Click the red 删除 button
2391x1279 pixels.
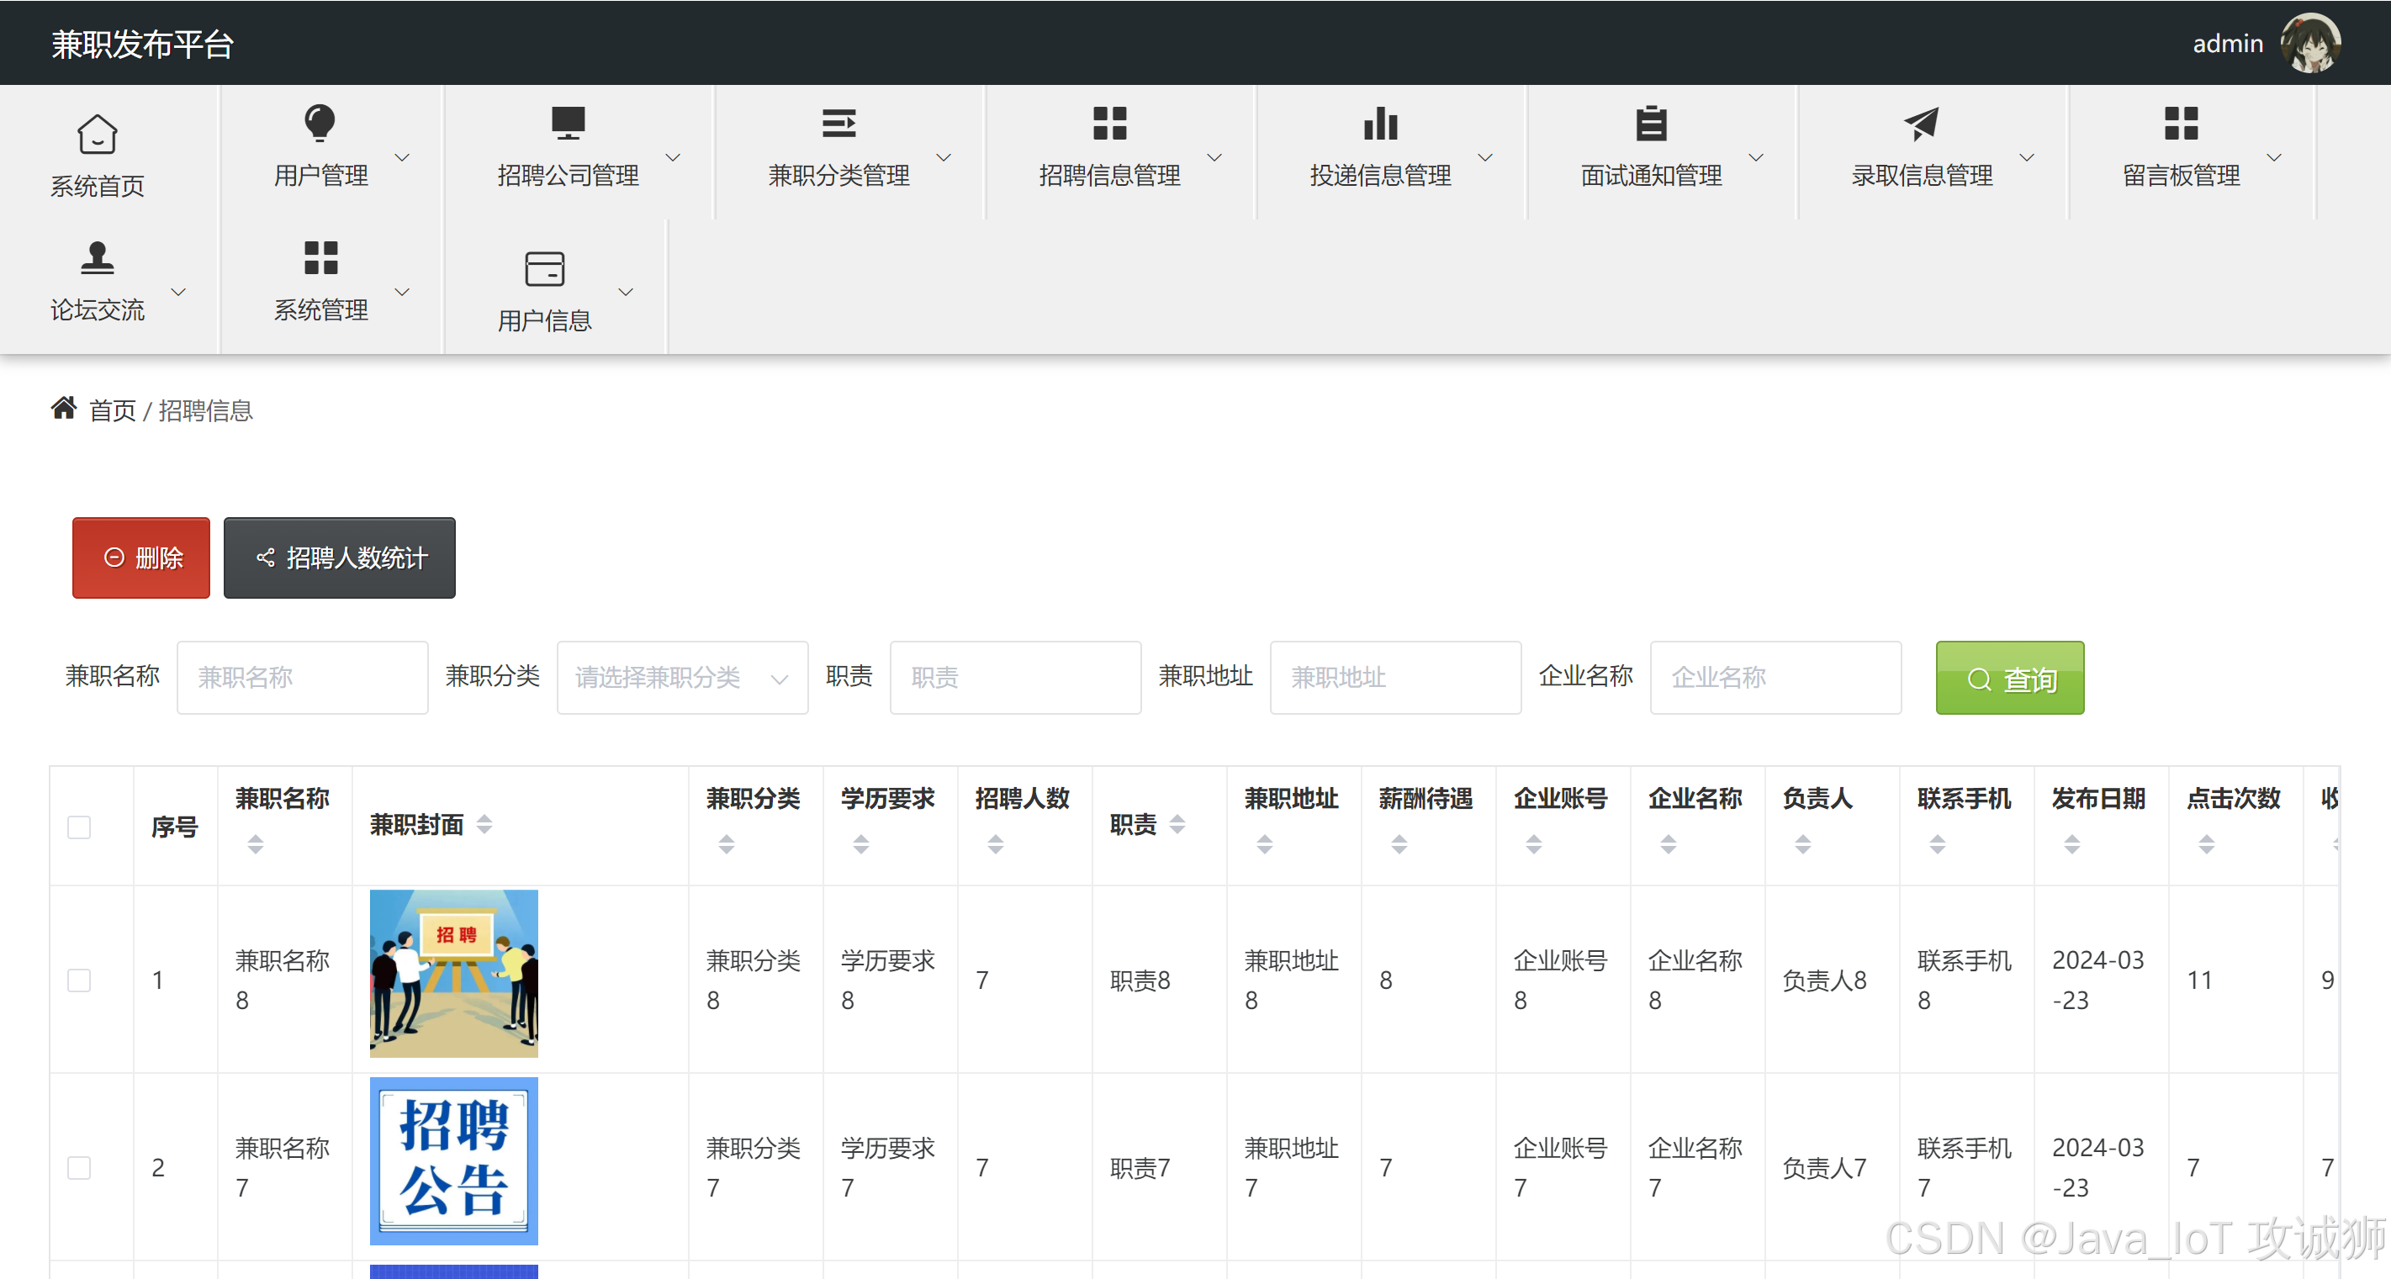(x=141, y=558)
